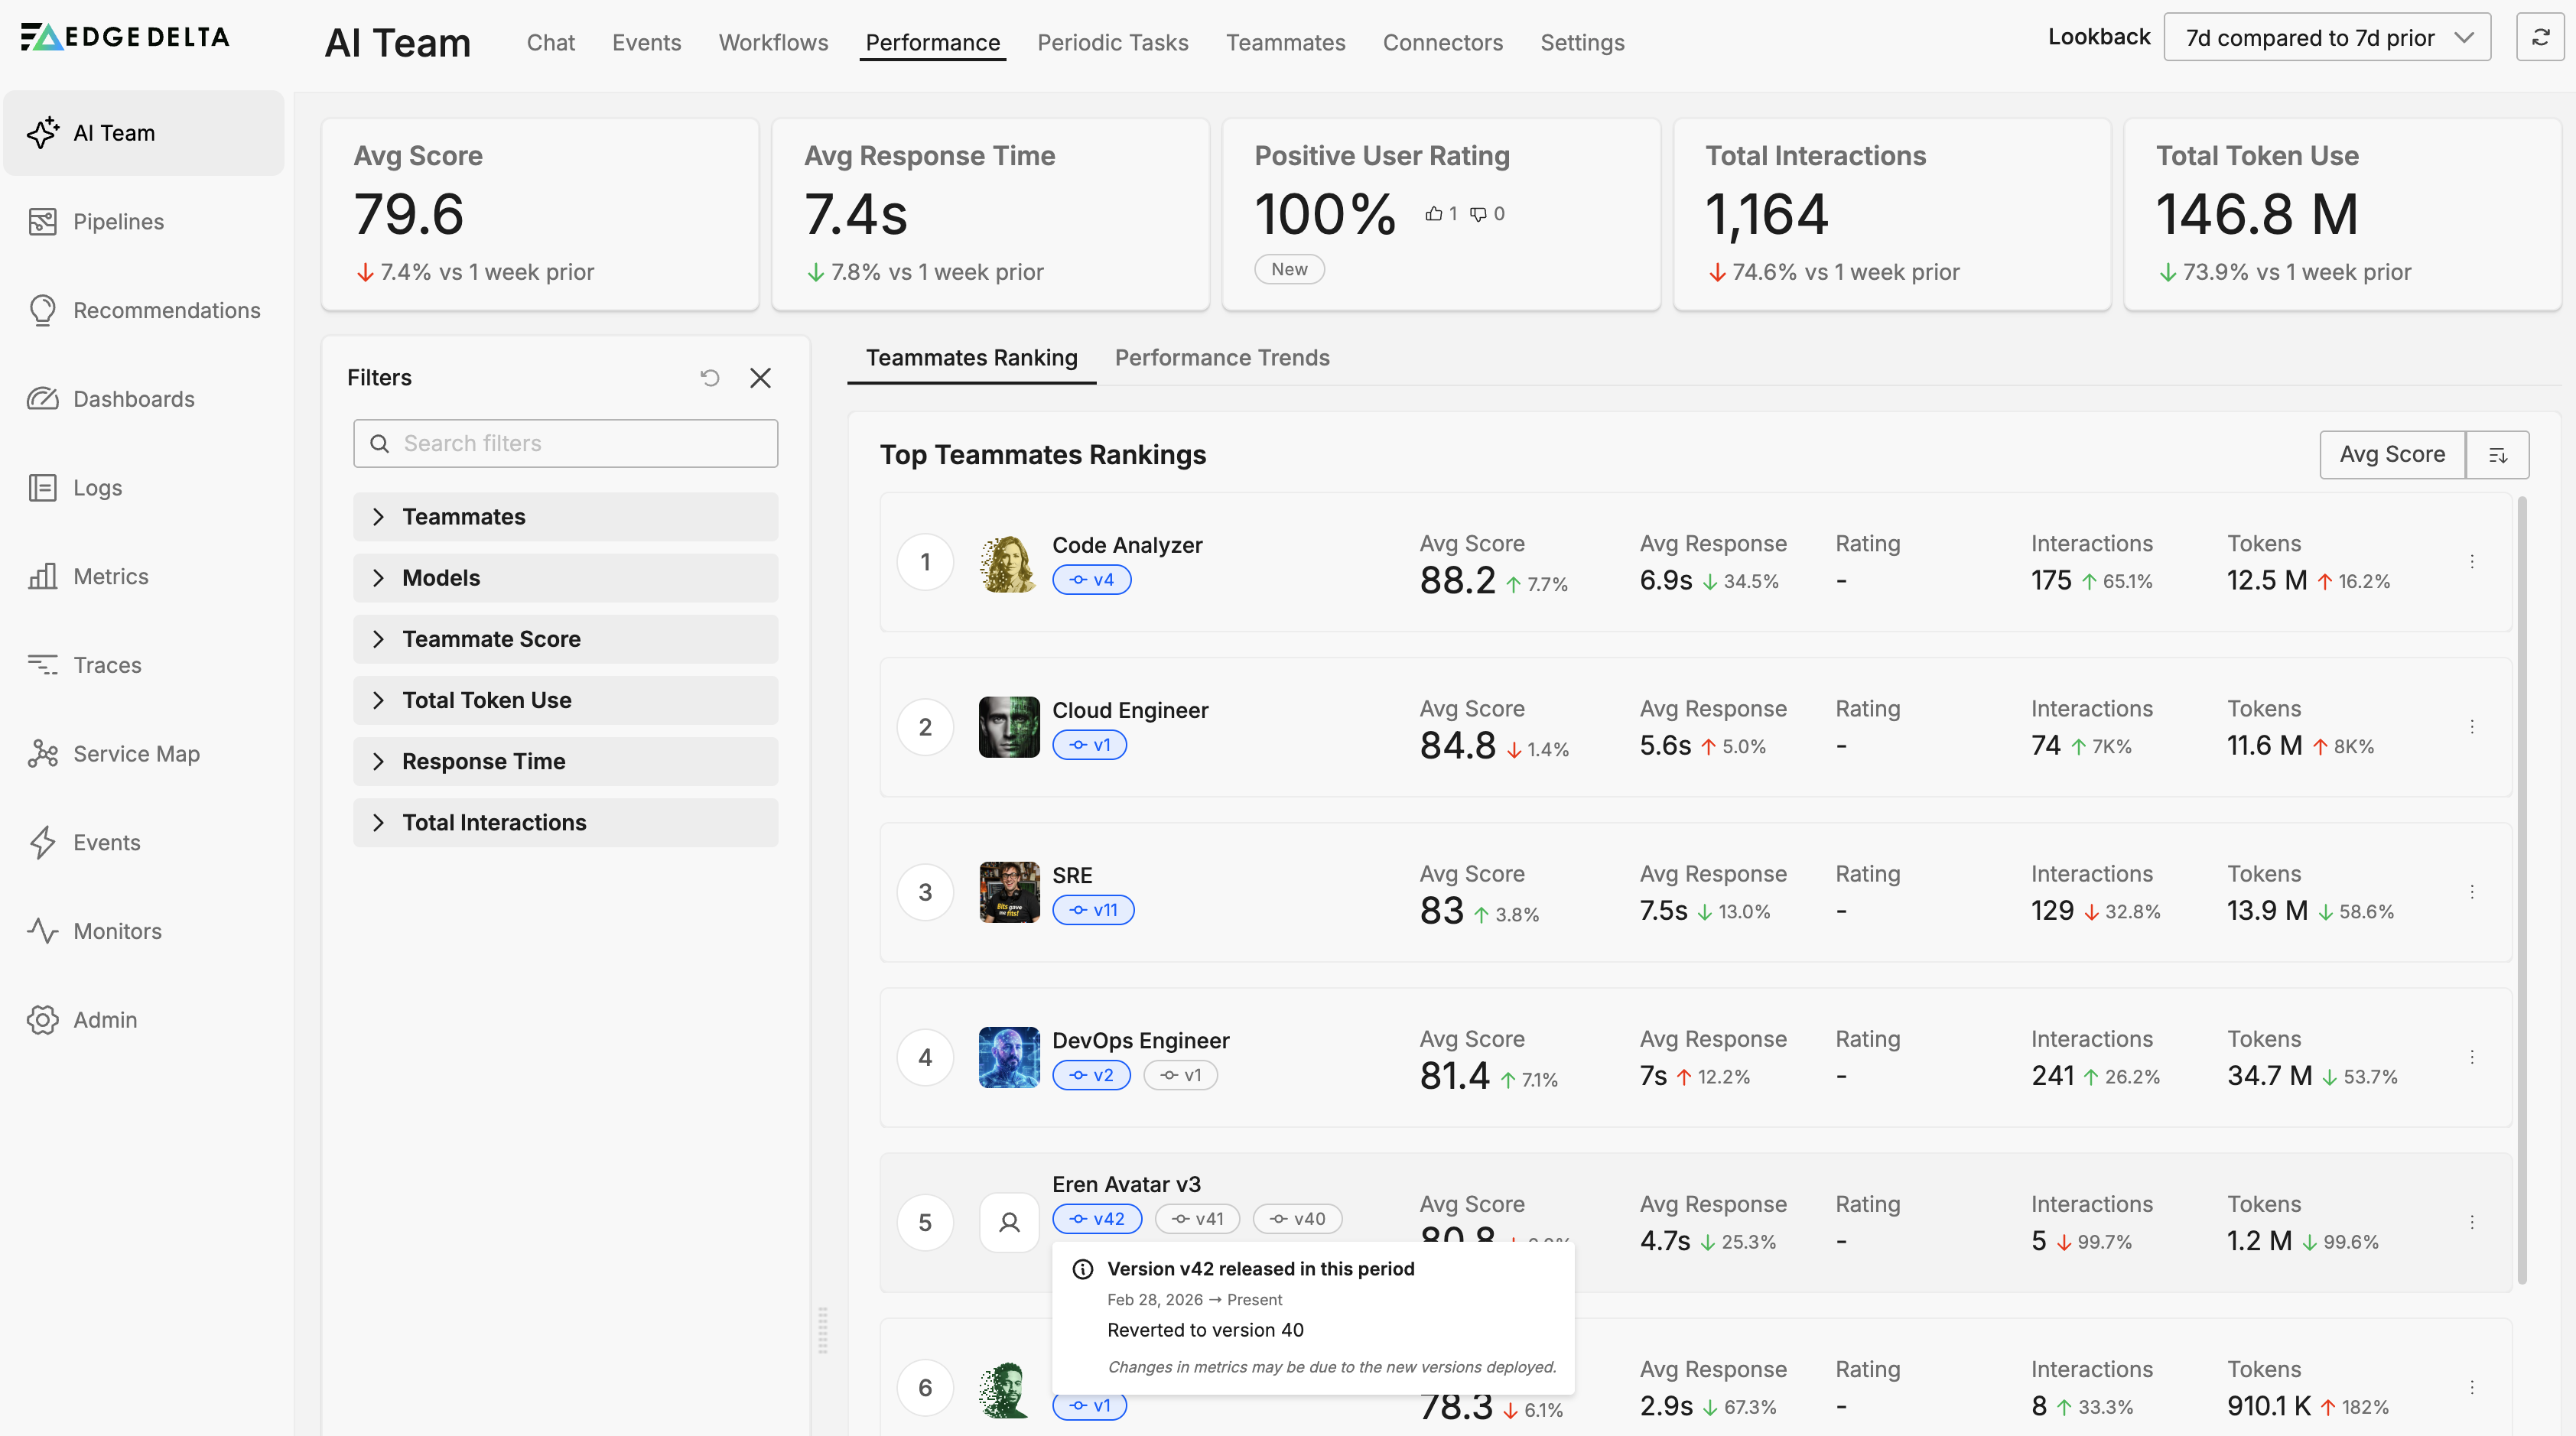Screen dimensions: 2576x1436
Task: Open the Periodic Tasks menu item
Action: point(1113,43)
